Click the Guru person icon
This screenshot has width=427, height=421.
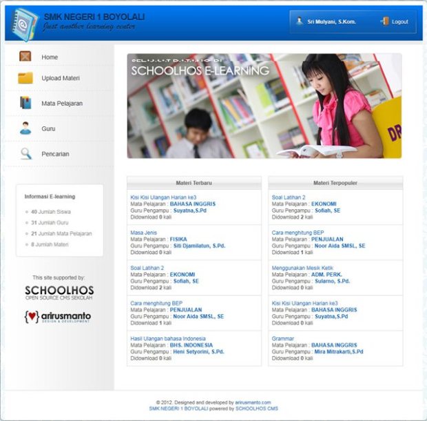click(x=25, y=128)
